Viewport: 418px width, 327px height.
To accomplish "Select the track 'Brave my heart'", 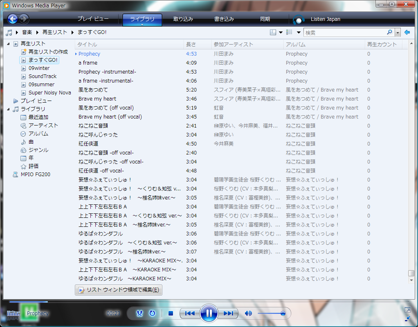I will click(x=97, y=99).
